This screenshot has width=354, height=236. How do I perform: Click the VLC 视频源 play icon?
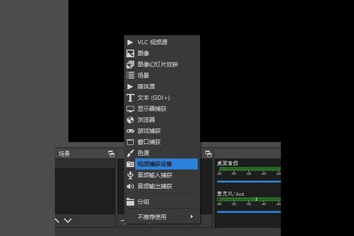pyautogui.click(x=130, y=42)
